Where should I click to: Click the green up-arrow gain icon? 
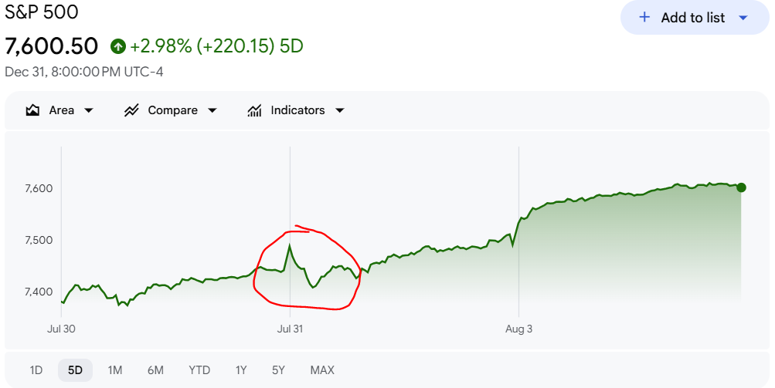117,46
